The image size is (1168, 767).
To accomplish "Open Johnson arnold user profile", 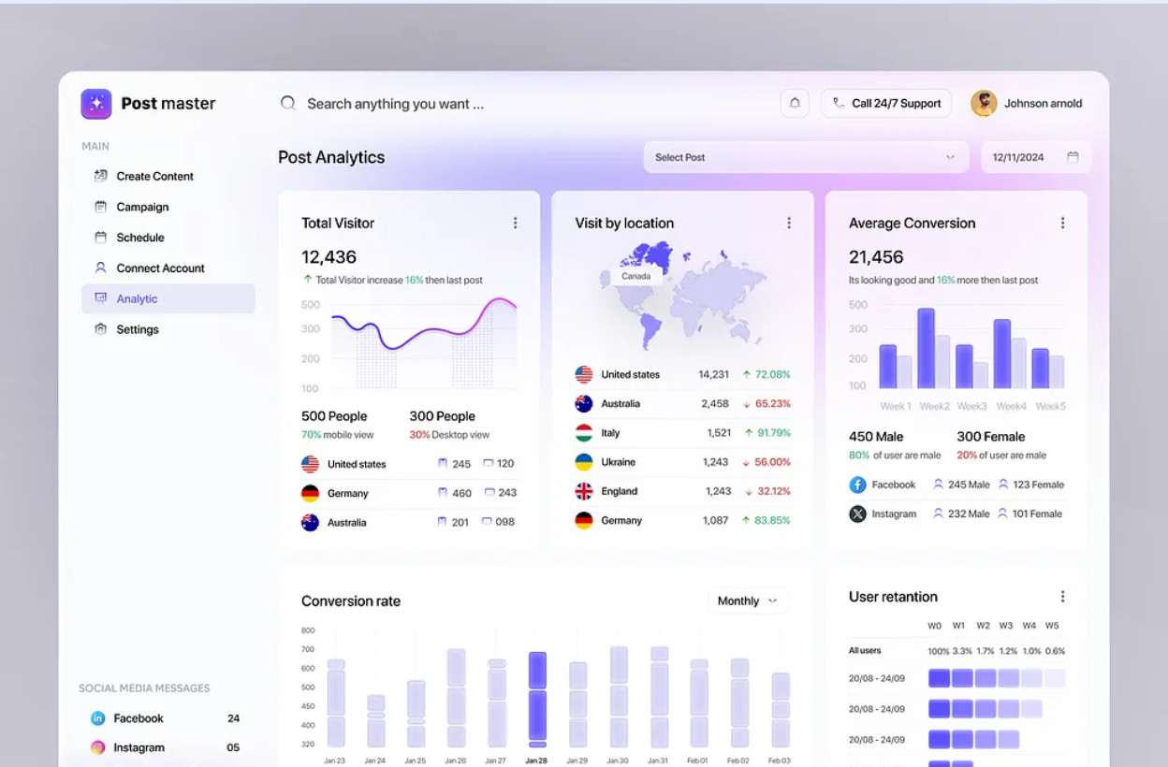I will click(x=1027, y=103).
